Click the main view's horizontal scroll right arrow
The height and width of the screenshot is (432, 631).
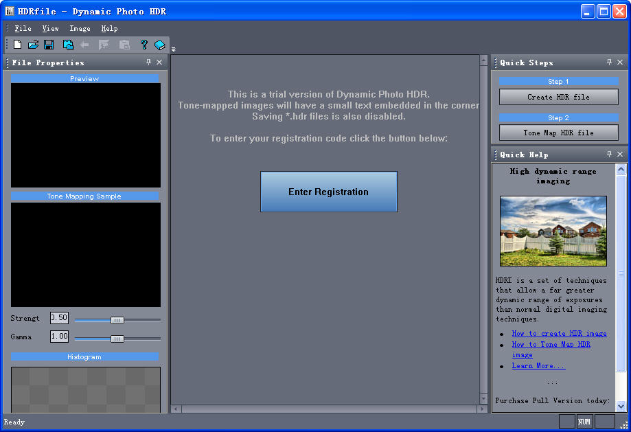point(482,409)
